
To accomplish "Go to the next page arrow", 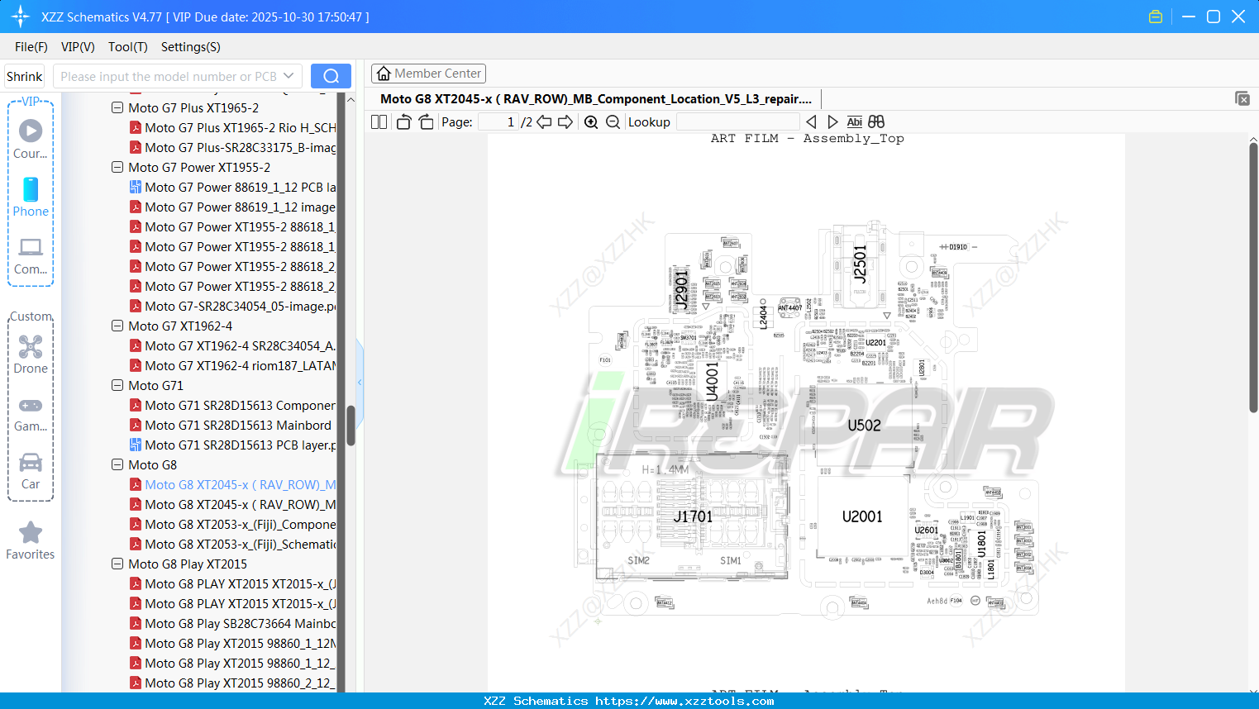I will click(x=565, y=122).
